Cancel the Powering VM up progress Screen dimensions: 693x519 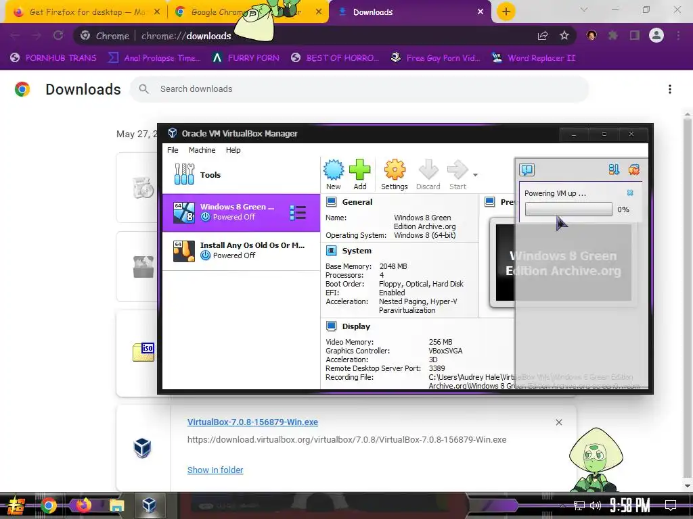630,193
